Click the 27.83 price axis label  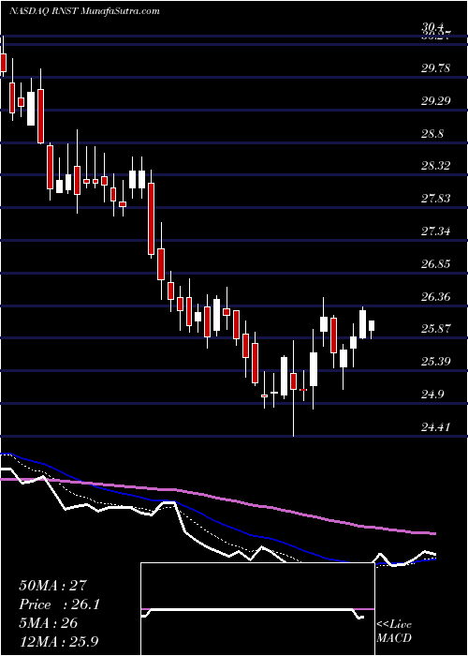[x=436, y=199]
